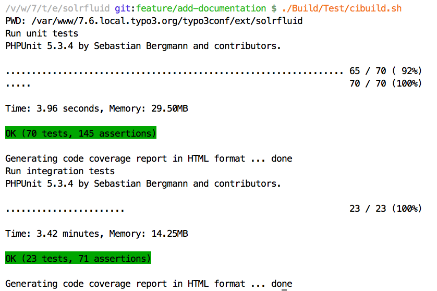The width and height of the screenshot is (437, 291).
Task: Click the PHPUnit version line below 'Run unit tests'
Action: pos(143,46)
